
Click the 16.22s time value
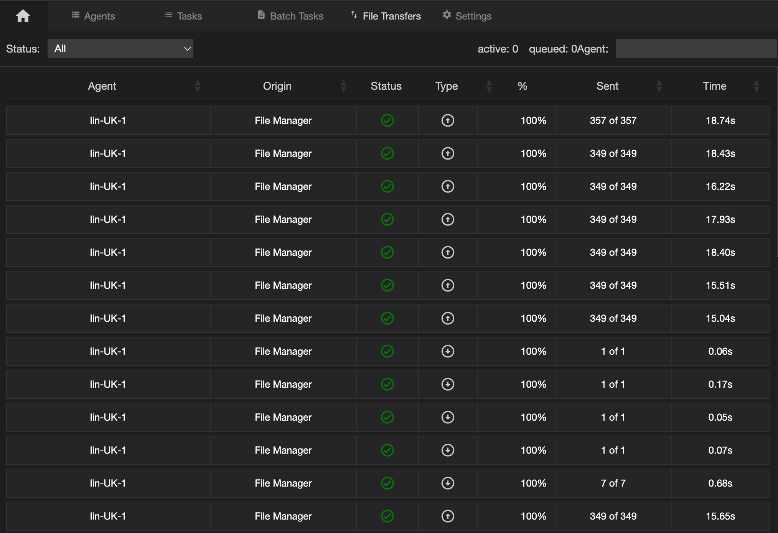pyautogui.click(x=720, y=186)
